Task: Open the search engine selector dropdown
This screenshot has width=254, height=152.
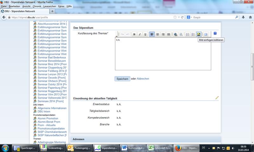Action: 189,17
